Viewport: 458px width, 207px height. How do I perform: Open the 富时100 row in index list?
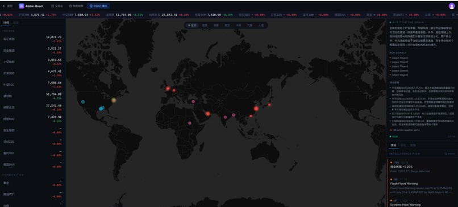point(32,153)
